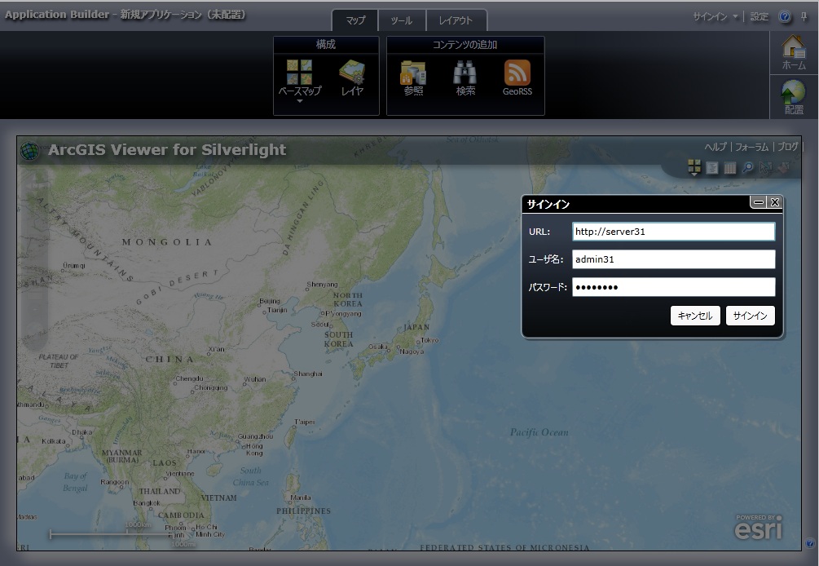Expand the サインイン menu in the header bar

[715, 17]
